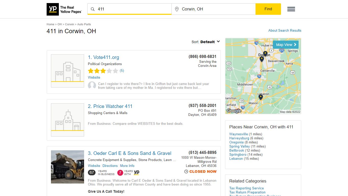This screenshot has width=348, height=196.
Task: Open Waynesville nearby place link
Action: (238, 134)
